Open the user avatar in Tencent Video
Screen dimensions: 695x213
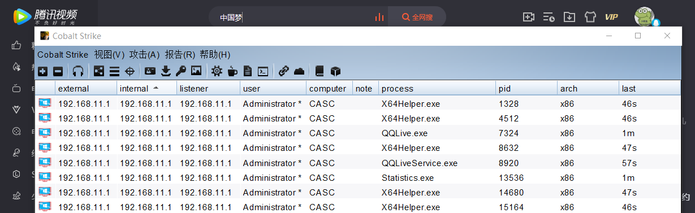644,16
